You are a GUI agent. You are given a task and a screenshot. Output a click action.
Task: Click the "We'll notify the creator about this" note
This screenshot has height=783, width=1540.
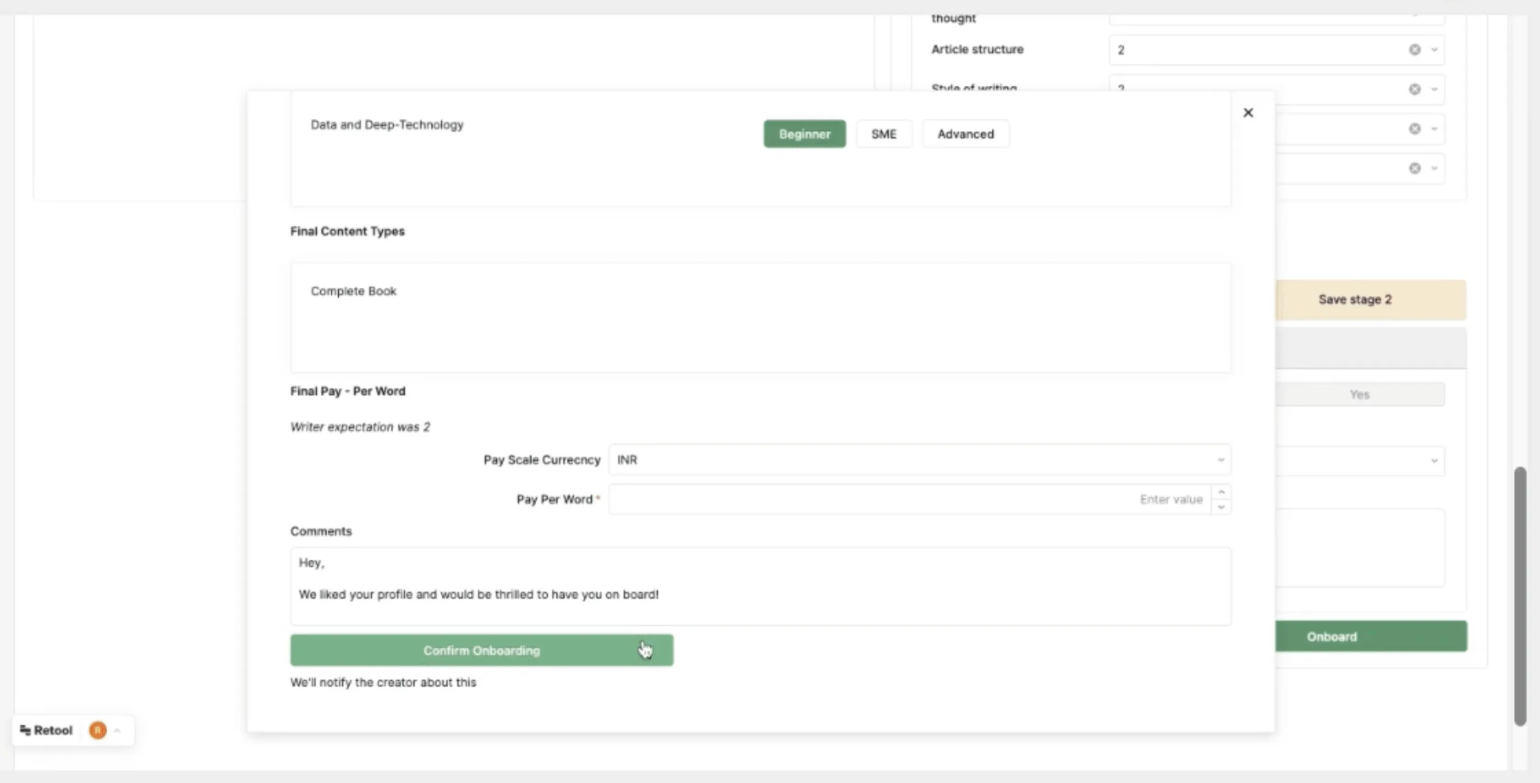coord(383,682)
